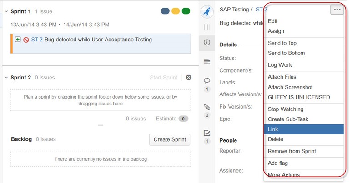Select Remove from Sprint menu option
Viewport: 352px width, 183px height.
pyautogui.click(x=303, y=151)
